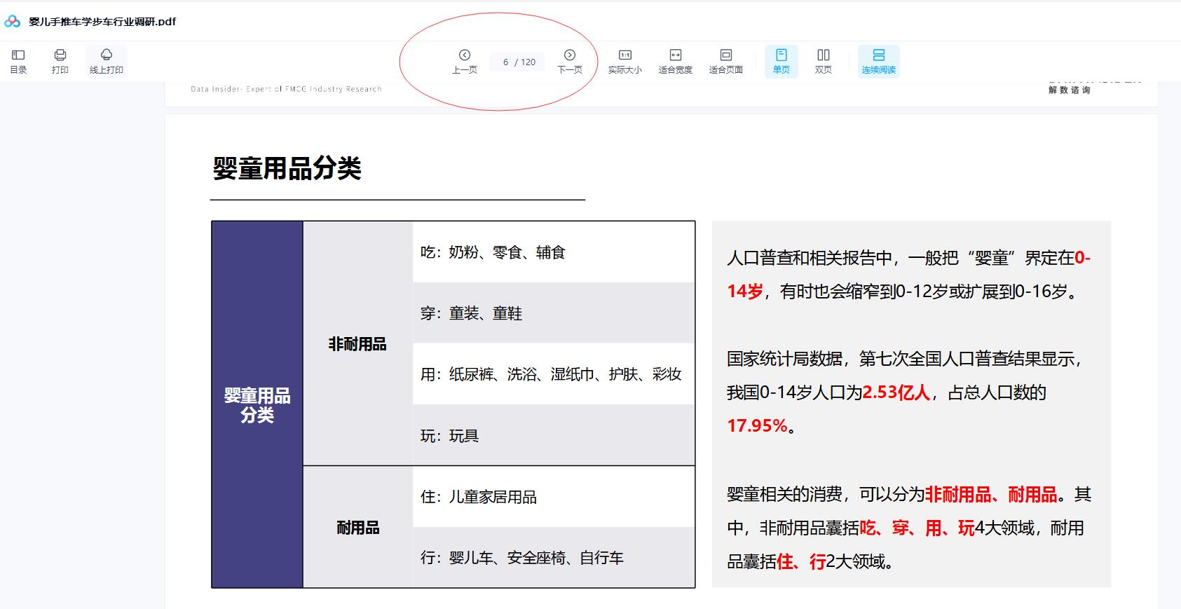Choose 适合宽度 fit-width view

point(675,61)
